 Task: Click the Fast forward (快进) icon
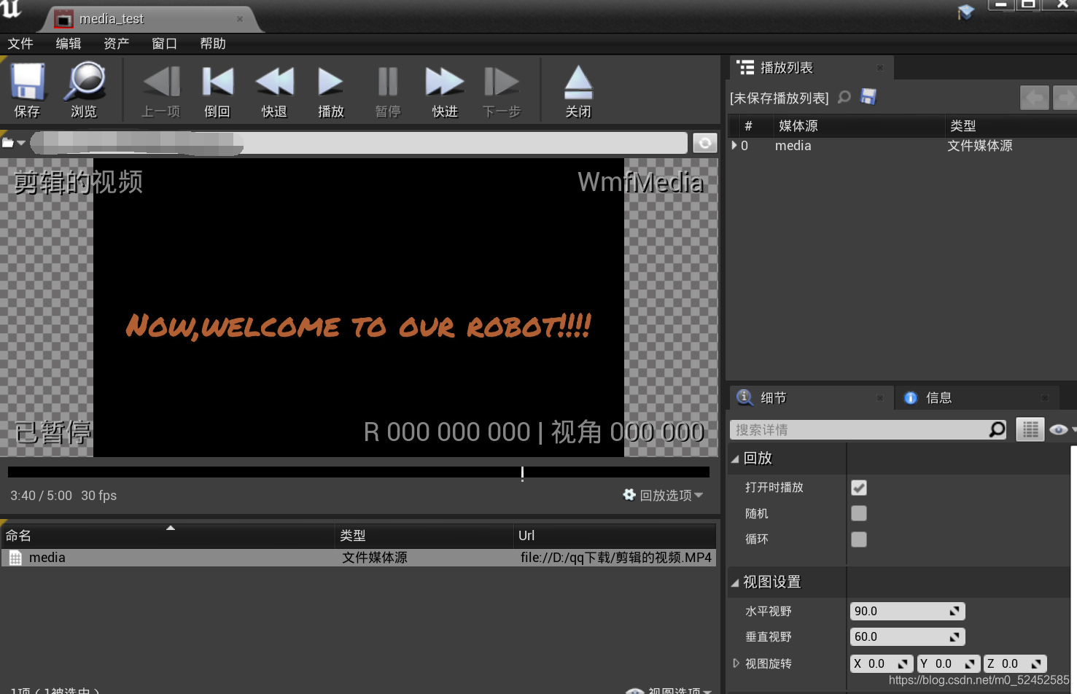(x=445, y=82)
